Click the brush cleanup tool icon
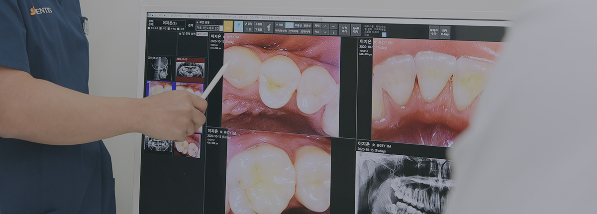This screenshot has height=214, width=597. 269,27
